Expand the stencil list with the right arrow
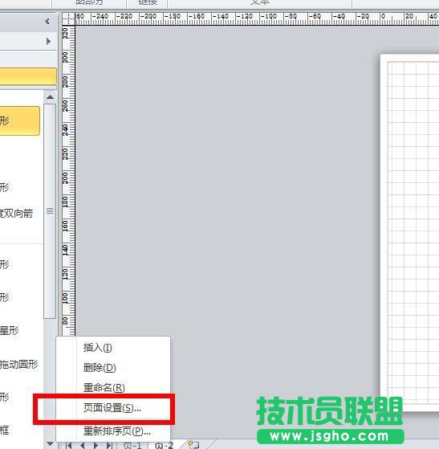Viewport: 439px width, 449px height. click(x=48, y=41)
